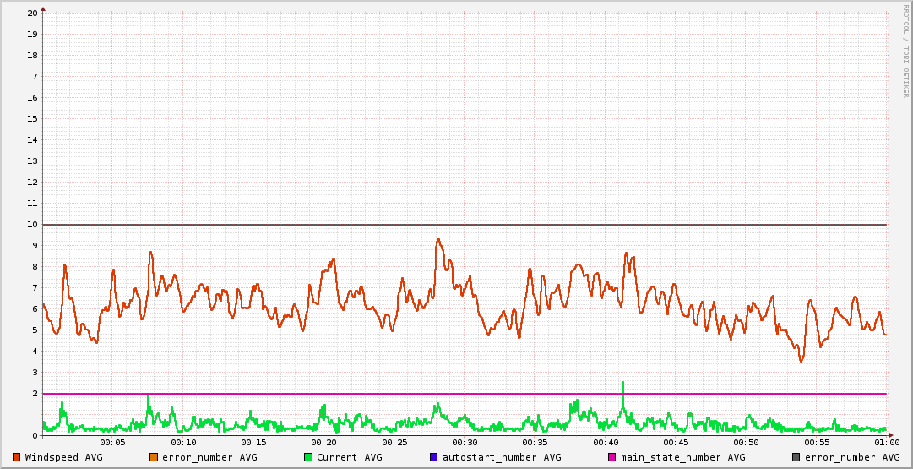Click the red arrow ending the x-axis
Screen dimensions: 913x469
pos(889,435)
